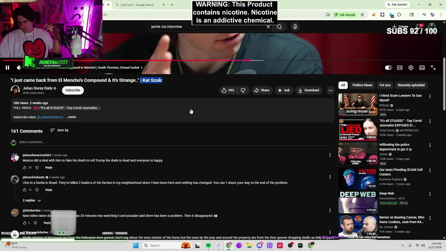Open the chapter title chevron in the player
Viewport: 446px width, 251px height.
tap(141, 68)
